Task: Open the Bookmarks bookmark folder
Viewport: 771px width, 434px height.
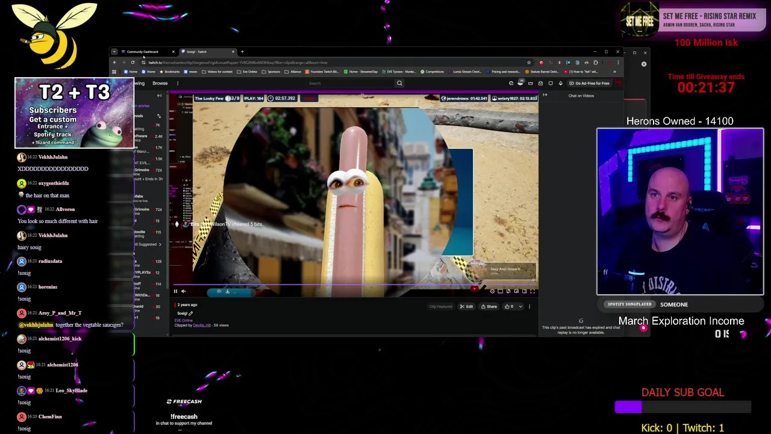Action: tap(170, 72)
